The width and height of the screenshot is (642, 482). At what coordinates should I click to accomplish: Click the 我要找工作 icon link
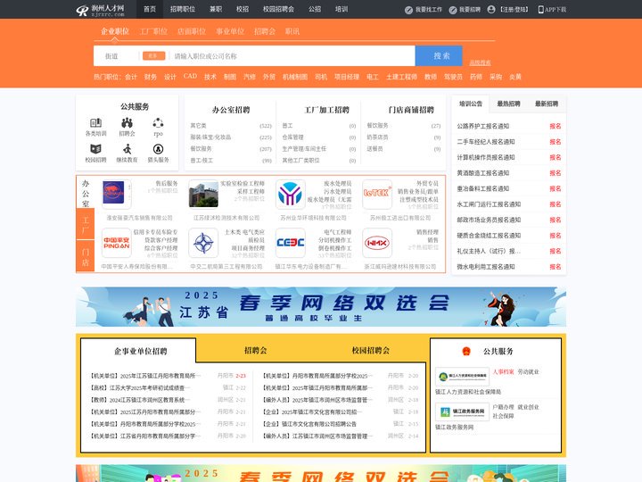408,10
